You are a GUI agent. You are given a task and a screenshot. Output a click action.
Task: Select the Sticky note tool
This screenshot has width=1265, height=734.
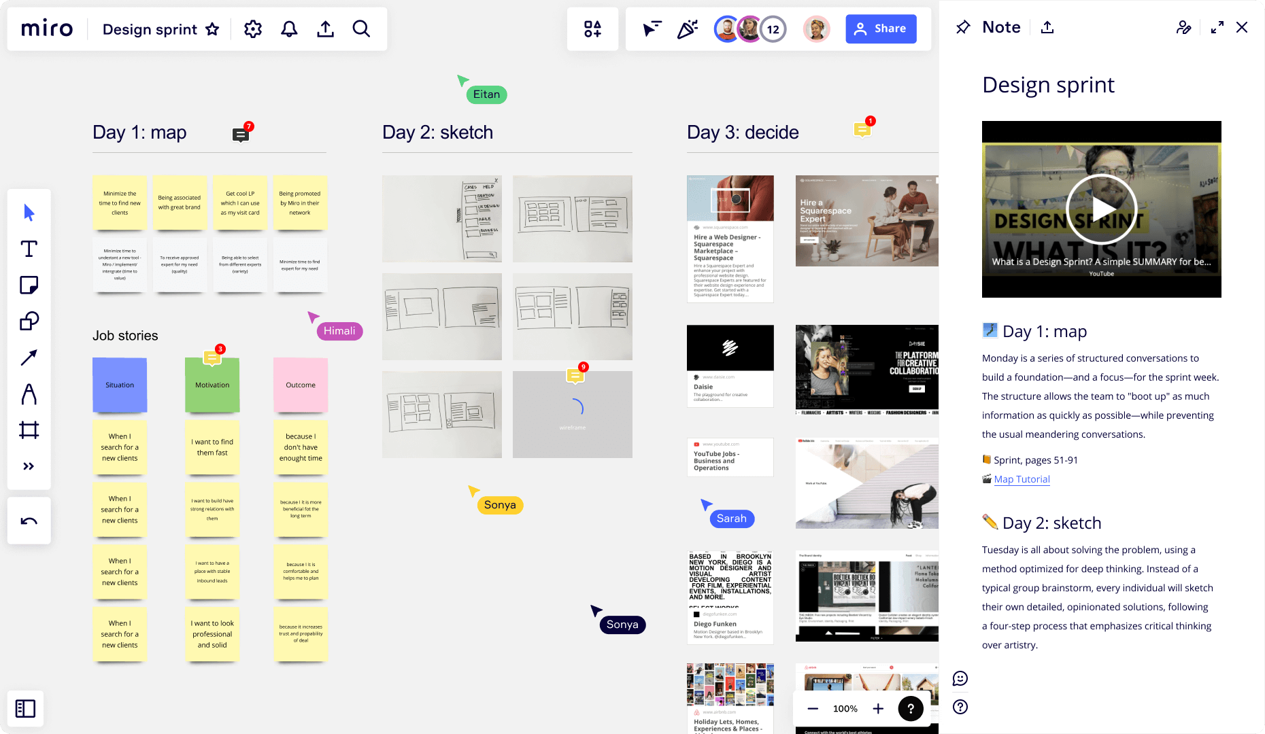point(29,285)
